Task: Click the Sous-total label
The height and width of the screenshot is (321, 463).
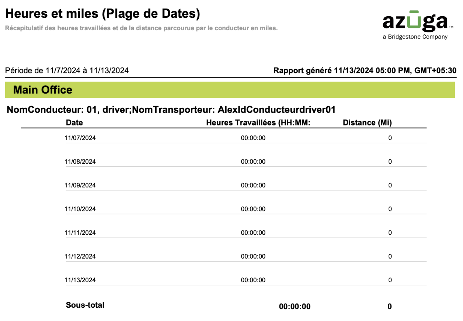Action: pos(85,305)
